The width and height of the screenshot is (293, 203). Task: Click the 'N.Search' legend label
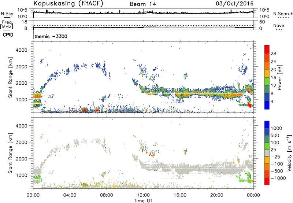click(283, 14)
